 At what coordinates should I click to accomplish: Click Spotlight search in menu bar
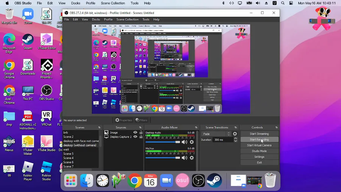point(283,3)
